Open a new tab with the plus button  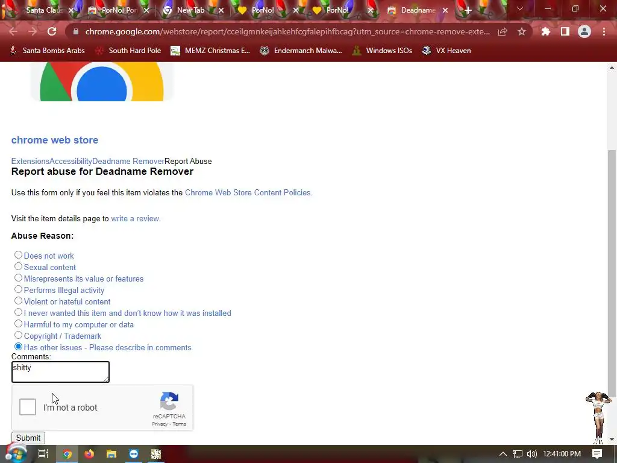point(468,11)
